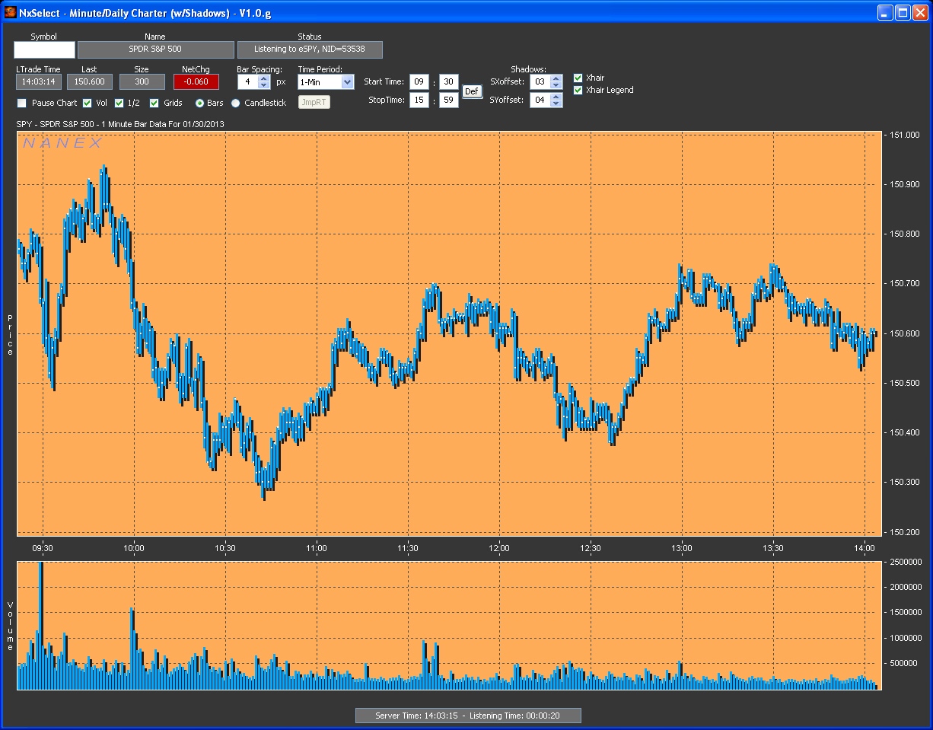
Task: Click the 'Shadows:' section label
Action: [529, 69]
